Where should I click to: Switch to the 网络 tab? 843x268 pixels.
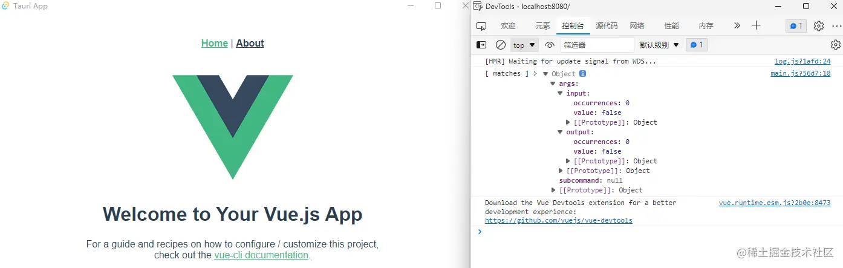point(637,26)
